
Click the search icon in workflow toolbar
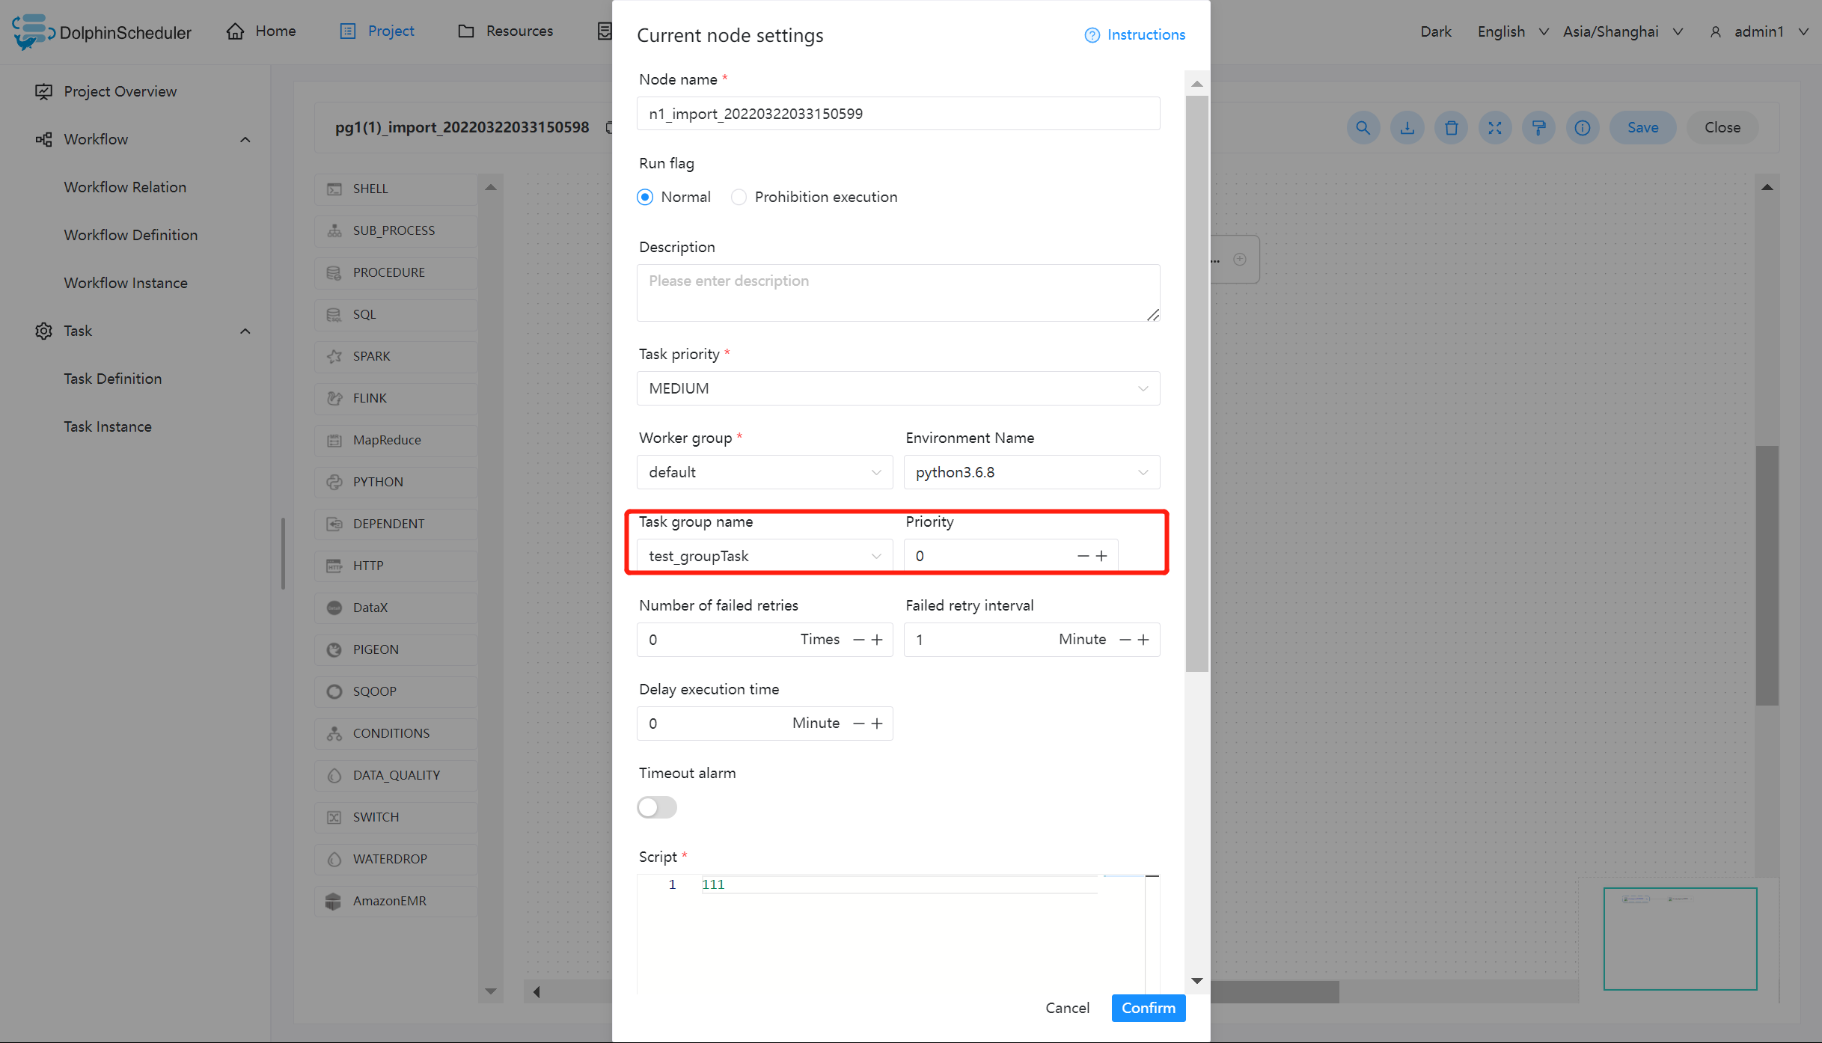point(1363,128)
